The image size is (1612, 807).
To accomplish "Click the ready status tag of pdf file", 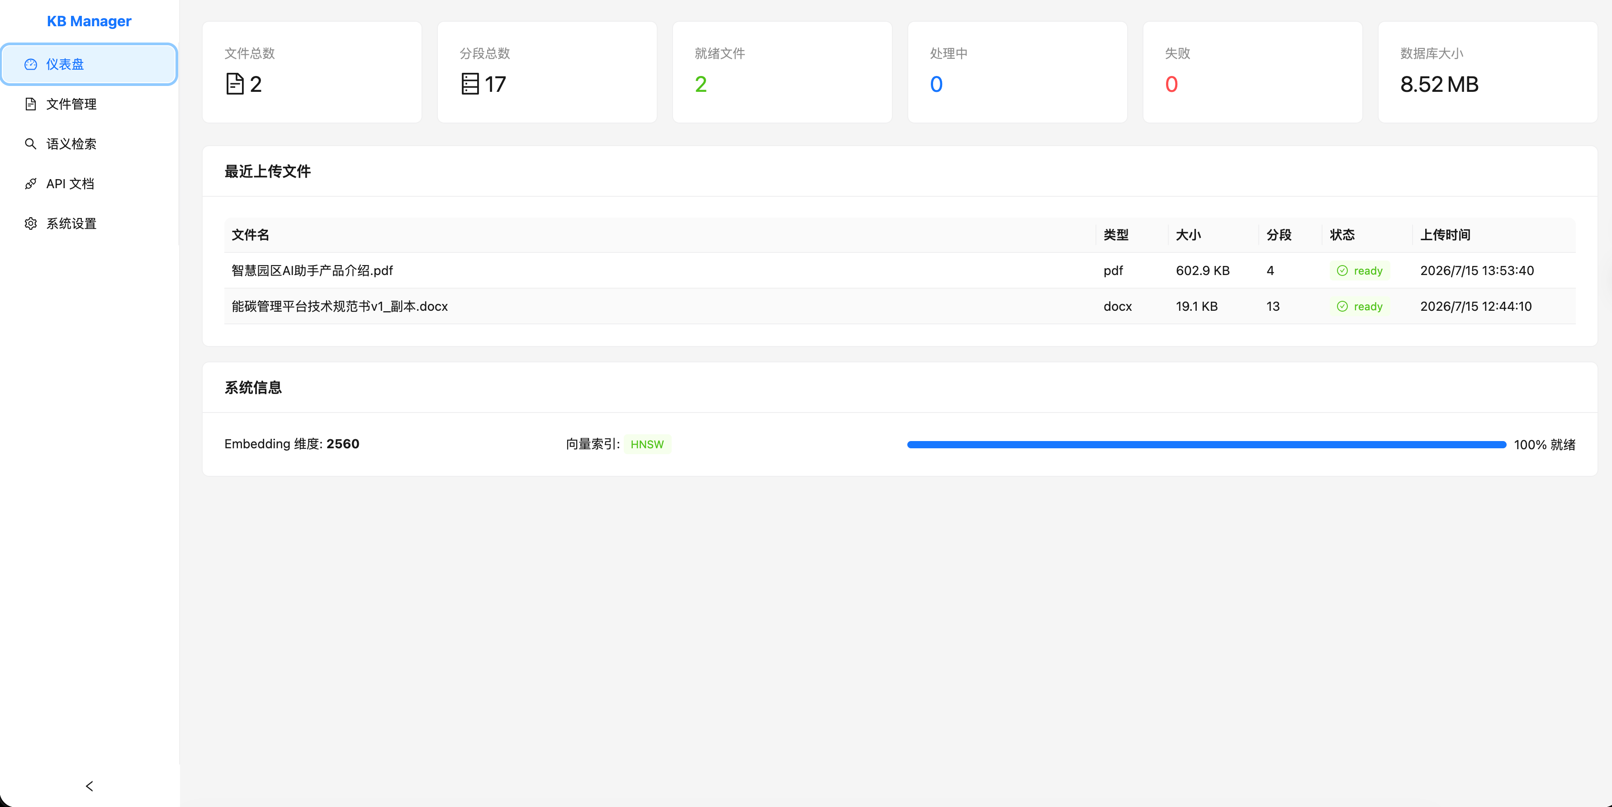I will (1360, 271).
